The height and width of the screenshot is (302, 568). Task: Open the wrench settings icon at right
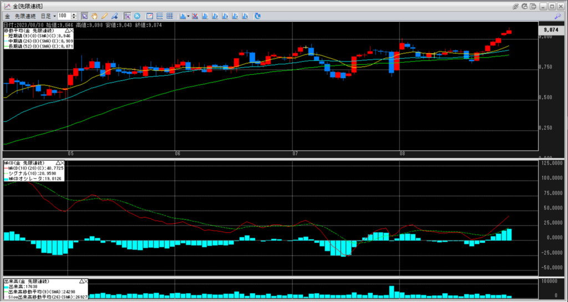pos(558,16)
